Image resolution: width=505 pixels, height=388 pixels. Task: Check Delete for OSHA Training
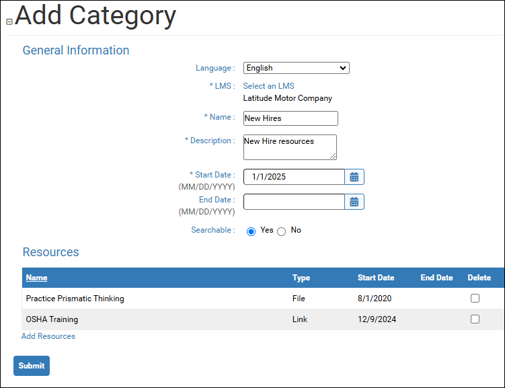click(x=475, y=319)
